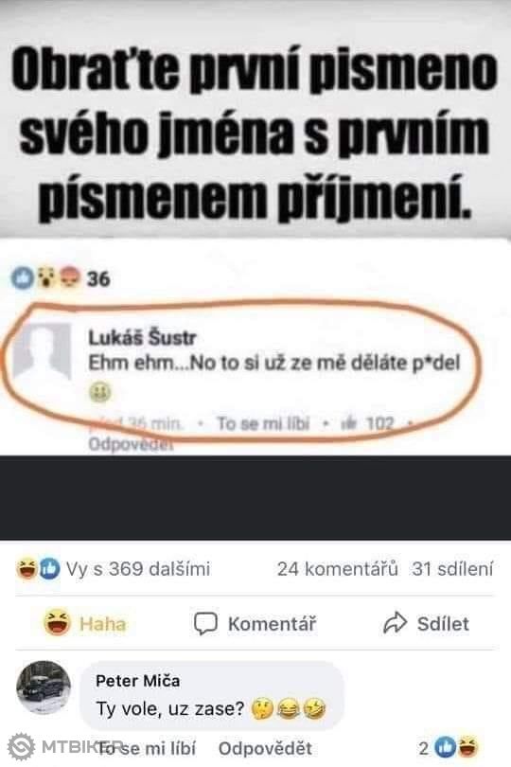
Task: Open Peter Miča's profile name
Action: click(138, 681)
